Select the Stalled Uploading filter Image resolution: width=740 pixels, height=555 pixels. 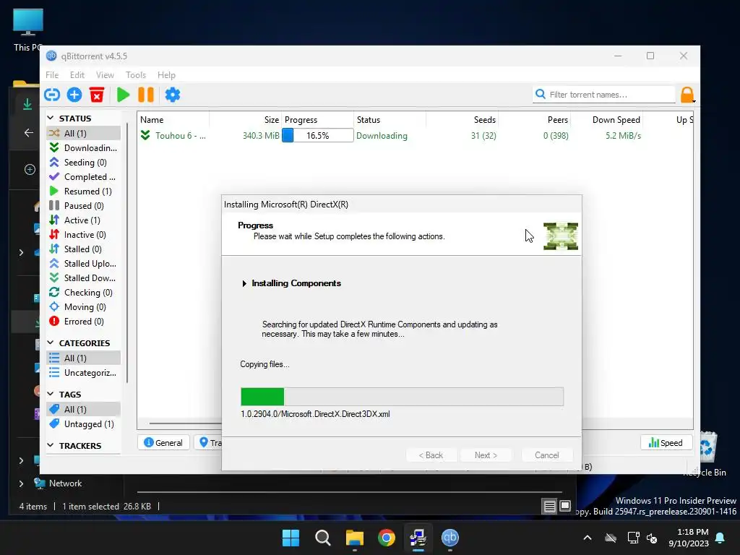click(x=84, y=263)
